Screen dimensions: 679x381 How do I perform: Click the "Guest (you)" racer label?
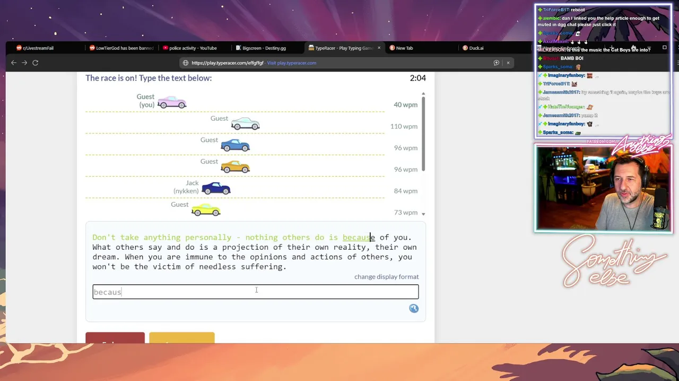click(146, 101)
